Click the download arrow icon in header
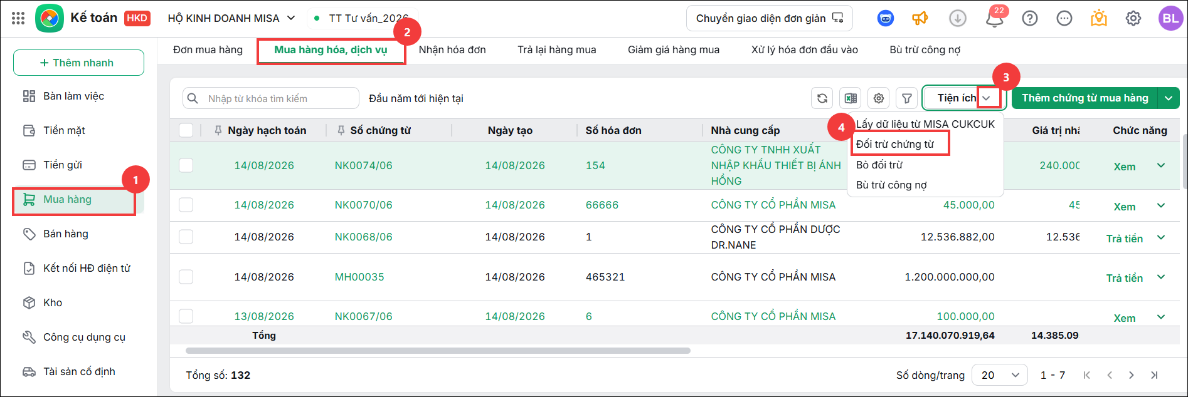This screenshot has width=1188, height=397. 957,18
